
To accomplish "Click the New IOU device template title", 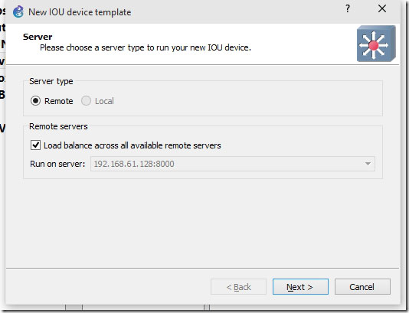I will coord(80,12).
